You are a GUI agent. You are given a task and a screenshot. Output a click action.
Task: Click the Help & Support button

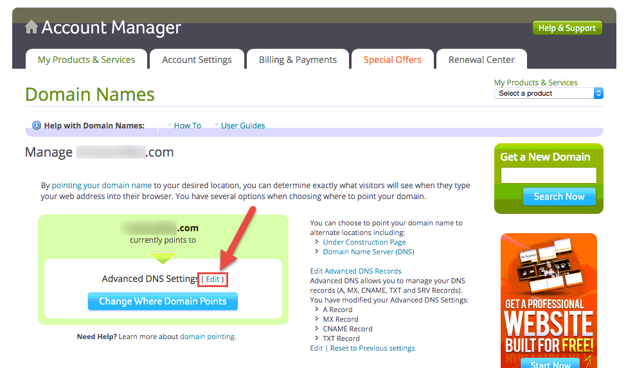point(567,28)
